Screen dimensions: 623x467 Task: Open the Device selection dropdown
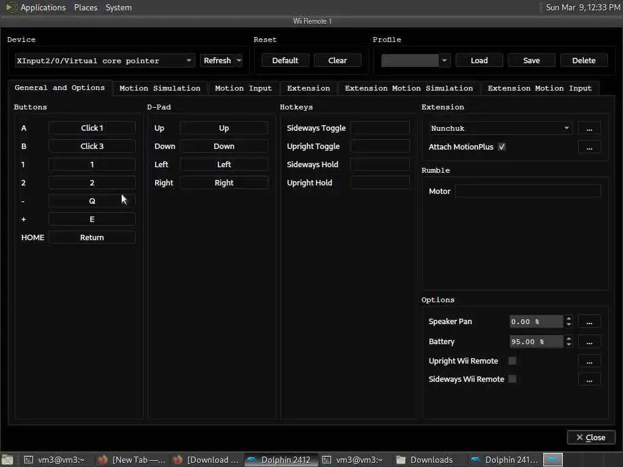pyautogui.click(x=105, y=61)
